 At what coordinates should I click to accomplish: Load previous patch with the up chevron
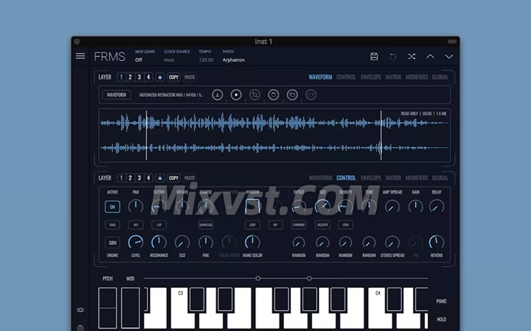[430, 56]
